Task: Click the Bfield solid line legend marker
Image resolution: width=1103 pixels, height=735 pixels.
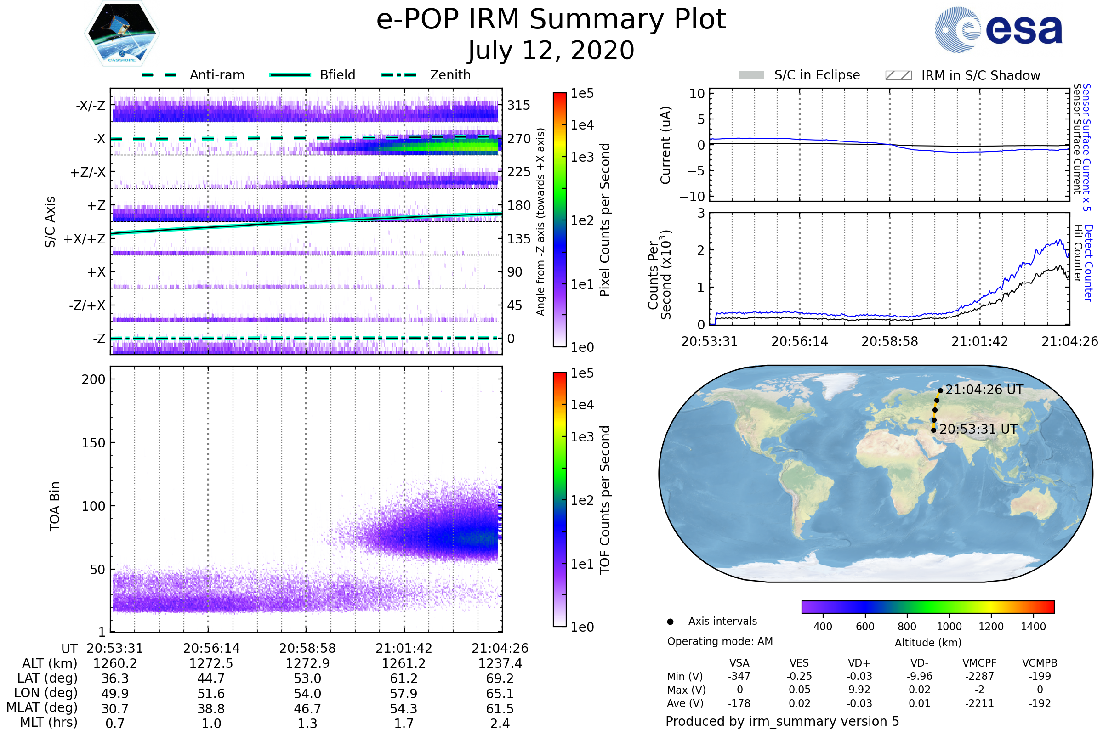Action: [x=290, y=75]
